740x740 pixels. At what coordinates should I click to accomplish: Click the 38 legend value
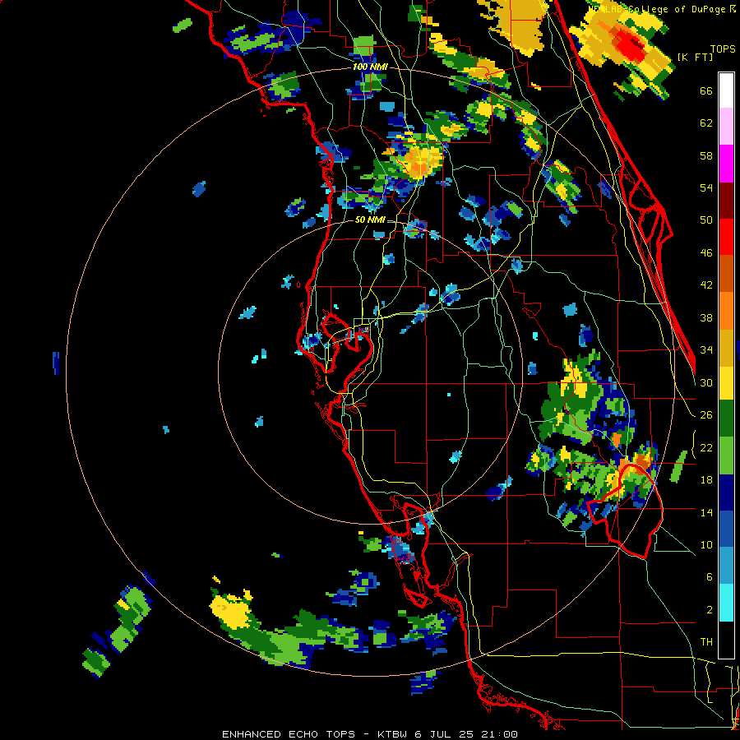coord(706,318)
